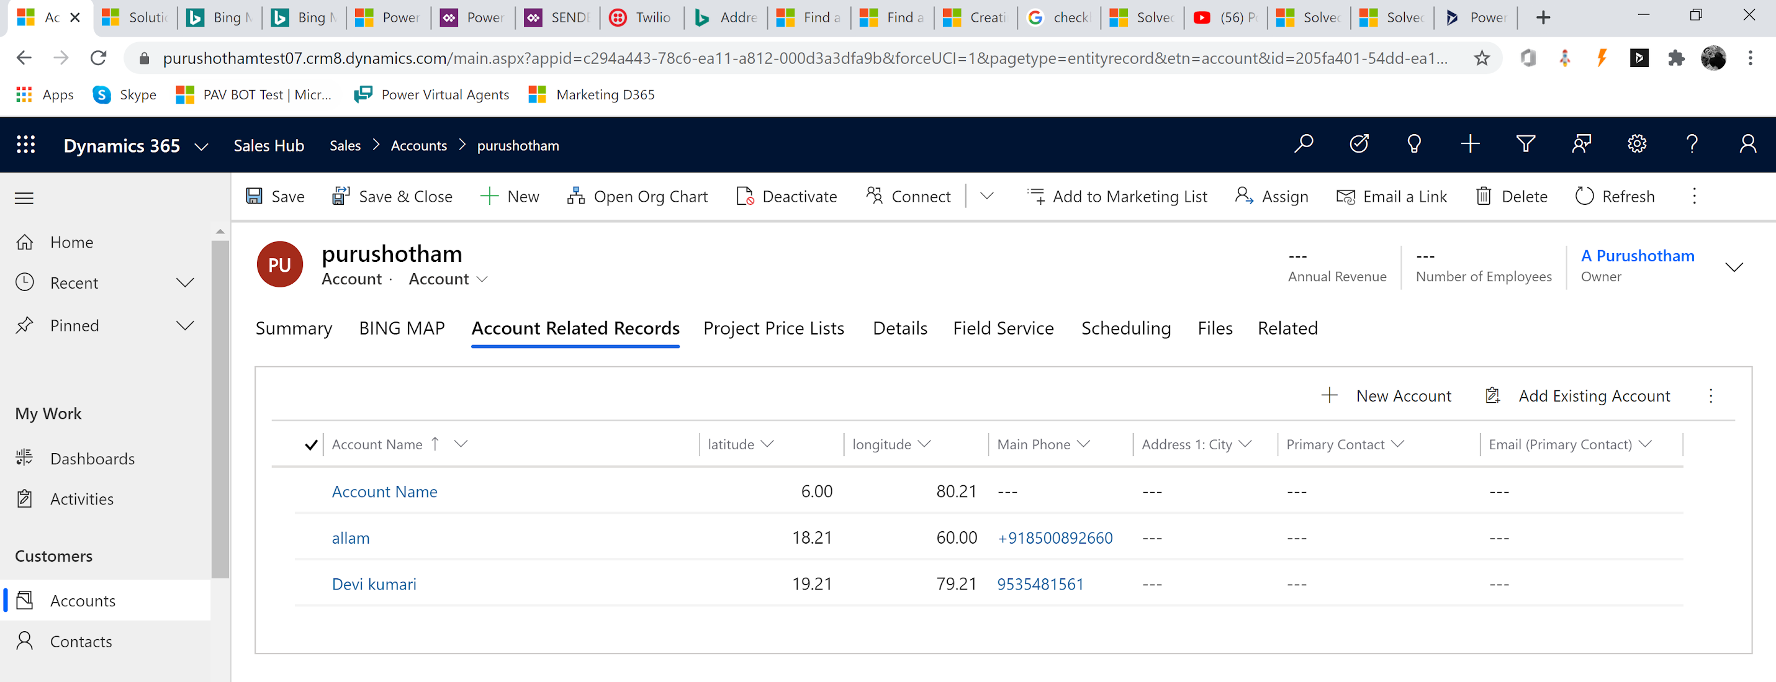The height and width of the screenshot is (682, 1776).
Task: Open the Dynamics 365 app launcher waffle
Action: tap(25, 145)
